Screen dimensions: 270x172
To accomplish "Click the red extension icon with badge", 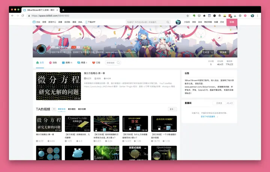I will coord(230,16).
